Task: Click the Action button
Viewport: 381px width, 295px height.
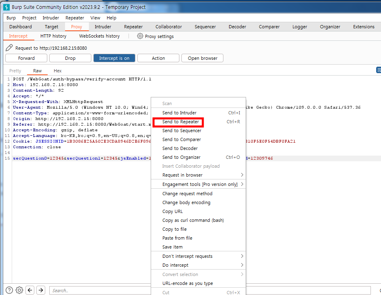Action: point(158,58)
